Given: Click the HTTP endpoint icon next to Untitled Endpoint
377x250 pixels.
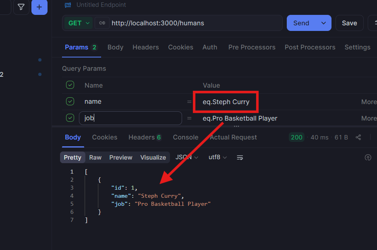Looking at the screenshot, I should coord(67,5).
